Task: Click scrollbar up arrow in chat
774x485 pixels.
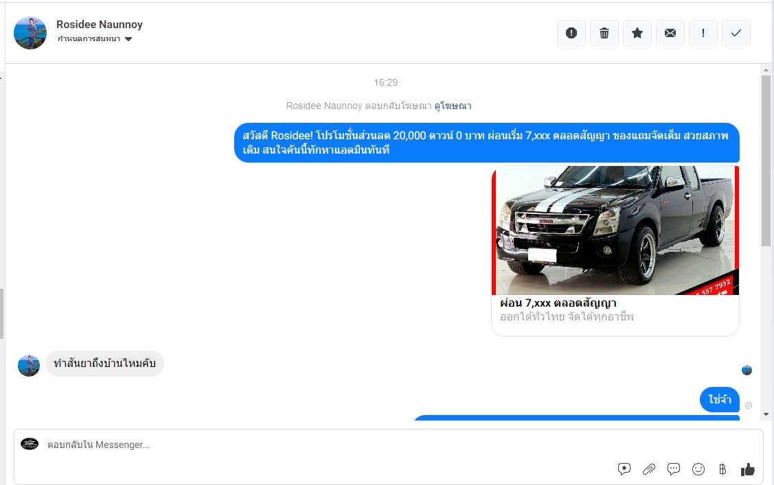Action: click(x=766, y=70)
